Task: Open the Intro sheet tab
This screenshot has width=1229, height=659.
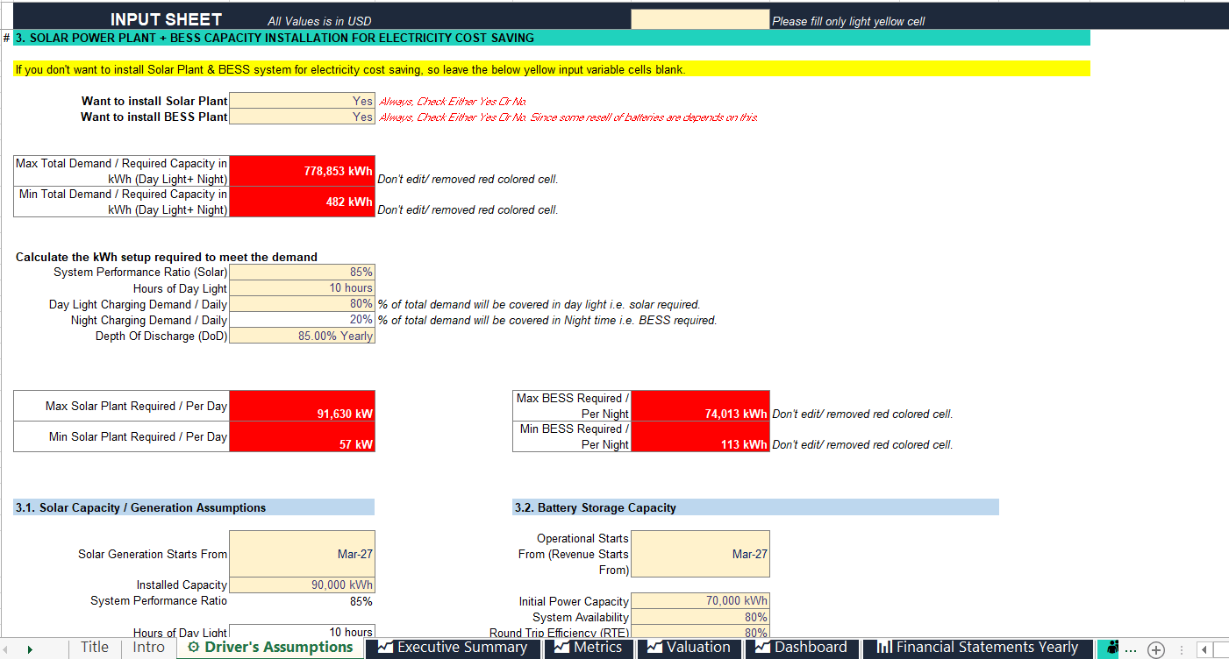Action: pyautogui.click(x=148, y=648)
